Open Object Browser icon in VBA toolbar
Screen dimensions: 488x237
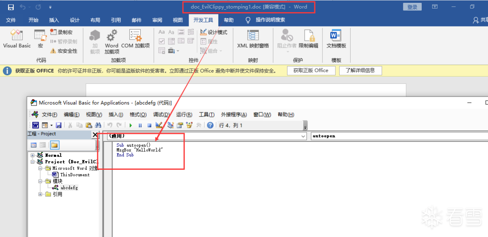pos(189,125)
